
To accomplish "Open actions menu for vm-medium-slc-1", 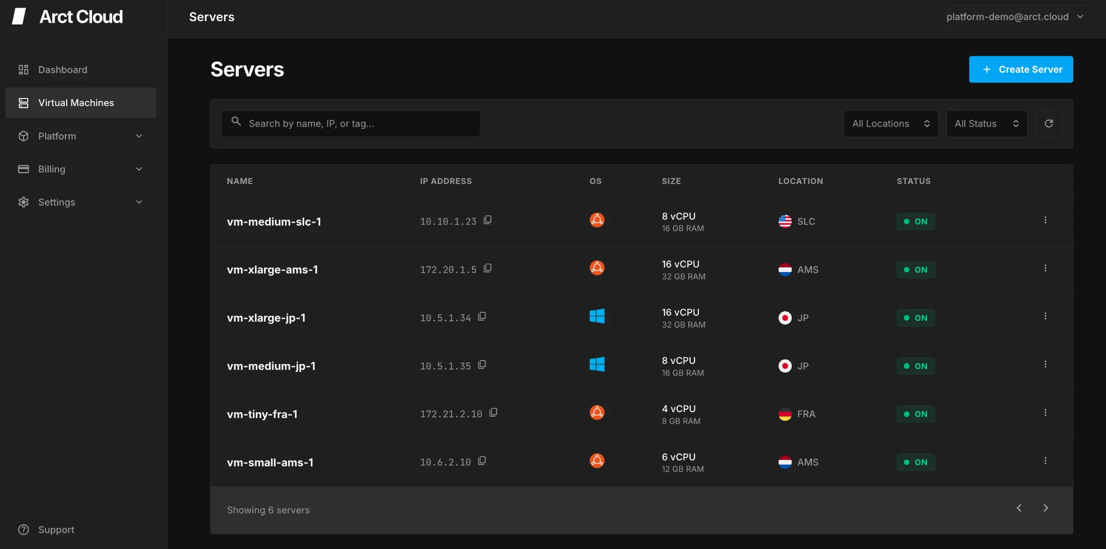I will pyautogui.click(x=1045, y=220).
